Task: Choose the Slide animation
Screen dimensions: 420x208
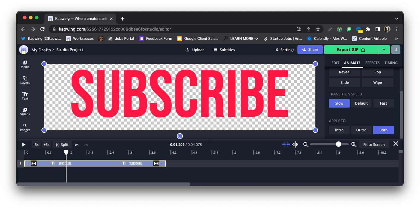Action: tap(345, 82)
